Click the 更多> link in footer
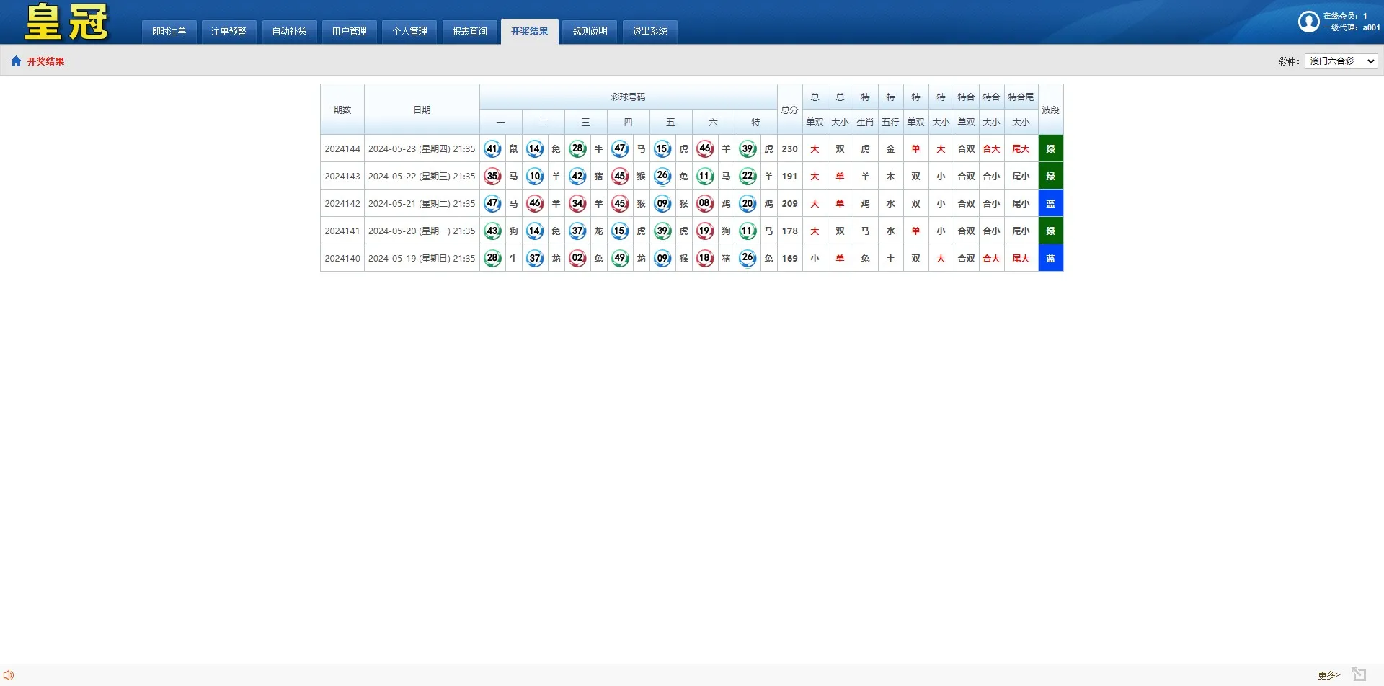Image resolution: width=1384 pixels, height=686 pixels. (x=1328, y=675)
